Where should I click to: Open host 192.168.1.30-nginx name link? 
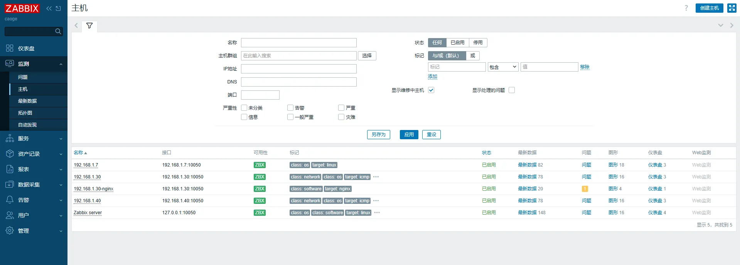click(x=94, y=189)
